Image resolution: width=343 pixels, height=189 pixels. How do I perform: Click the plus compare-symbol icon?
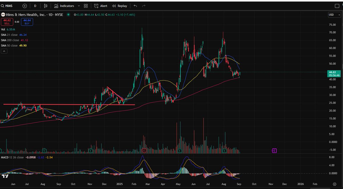[25, 6]
